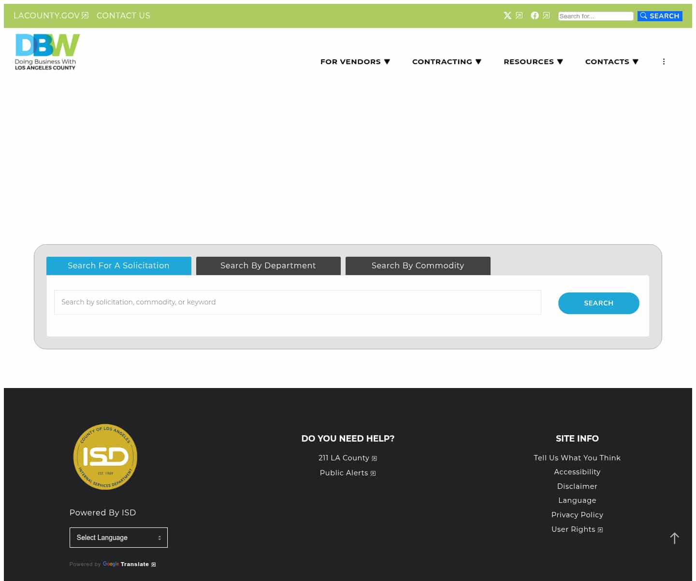This screenshot has height=581, width=696.
Task: Open the Privacy Policy link
Action: (577, 515)
